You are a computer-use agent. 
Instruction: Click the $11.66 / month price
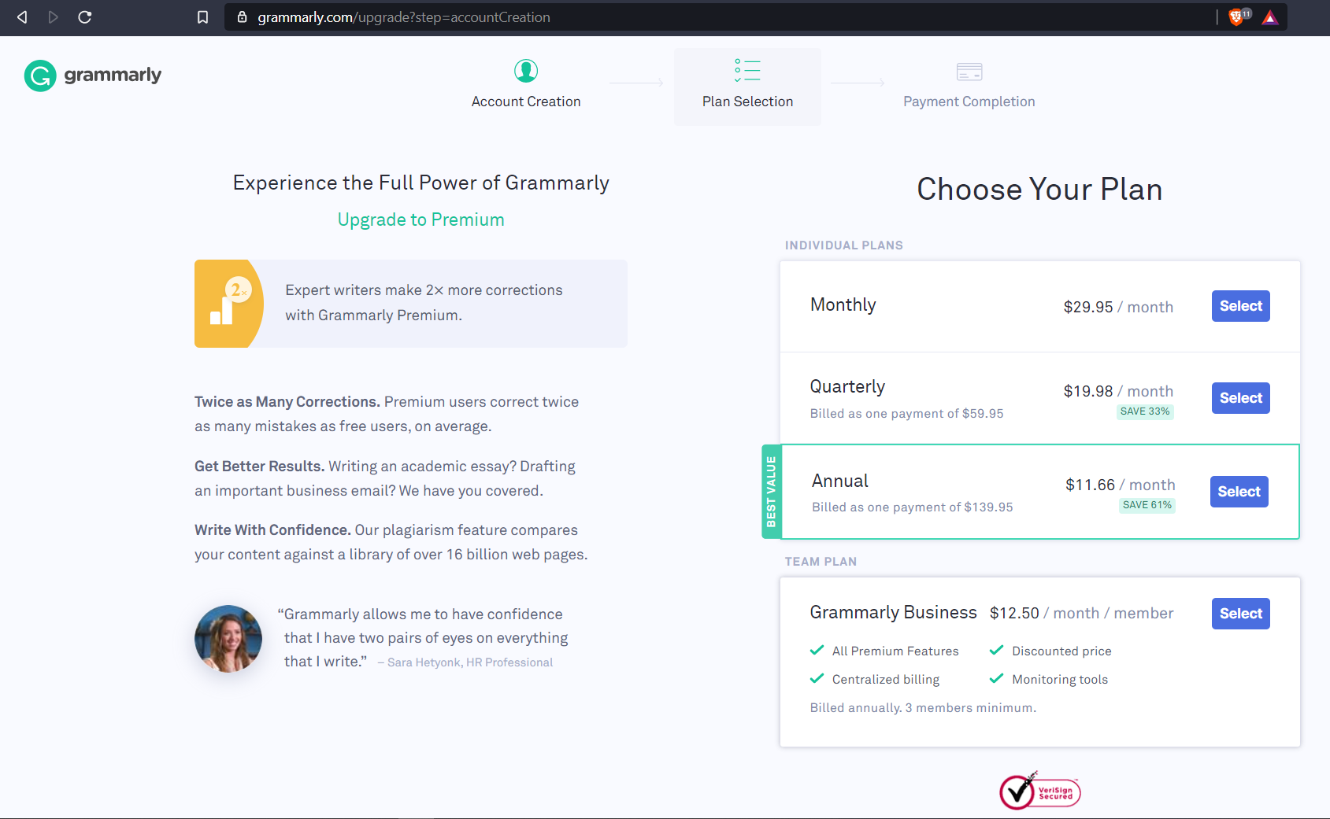pos(1121,485)
